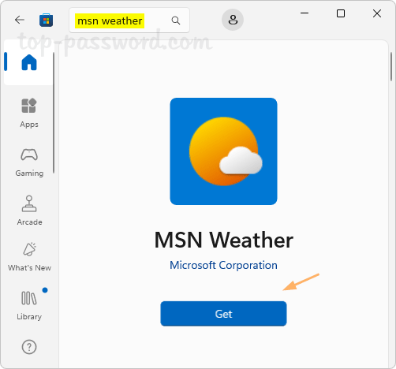This screenshot has height=369, width=396.
Task: Go back with the left arrow
Action: tap(20, 20)
